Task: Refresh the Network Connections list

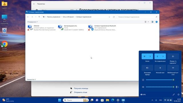Action: pos(114,17)
